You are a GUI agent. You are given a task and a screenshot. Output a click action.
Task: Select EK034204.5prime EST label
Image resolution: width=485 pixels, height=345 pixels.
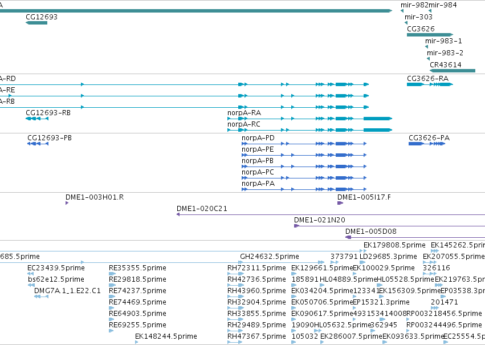coord(322,291)
